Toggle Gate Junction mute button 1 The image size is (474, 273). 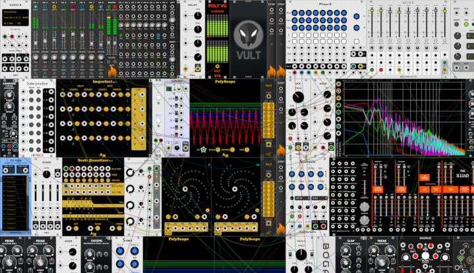(31, 92)
